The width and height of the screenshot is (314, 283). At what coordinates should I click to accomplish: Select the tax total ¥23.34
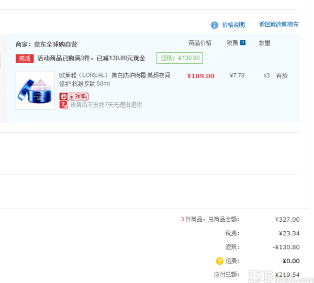click(289, 233)
